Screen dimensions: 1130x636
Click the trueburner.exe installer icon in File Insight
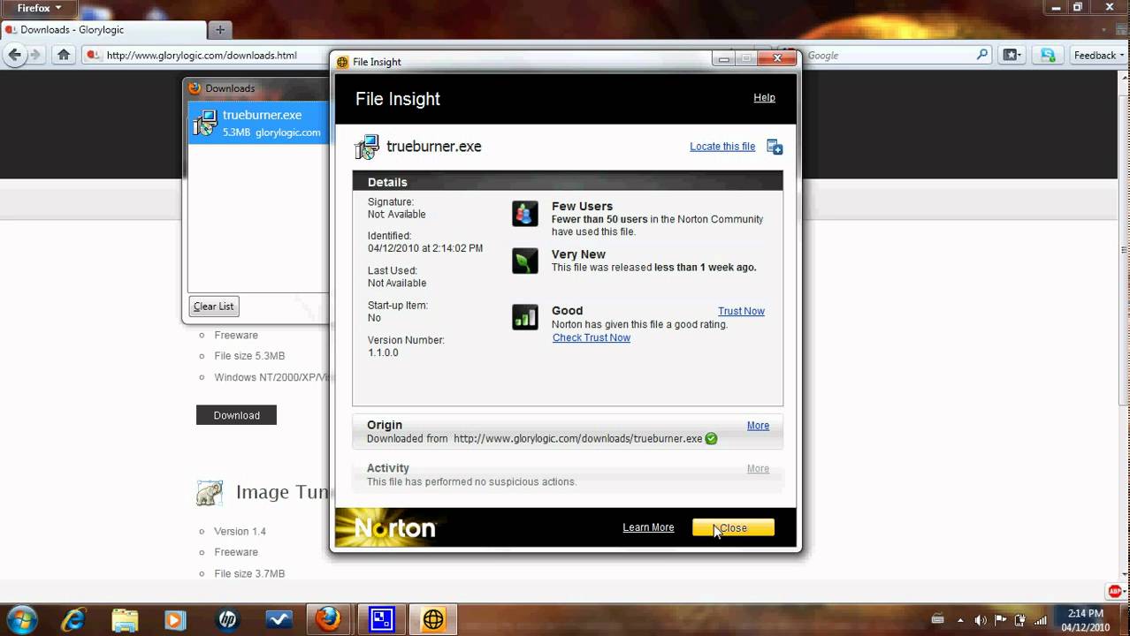coord(367,147)
